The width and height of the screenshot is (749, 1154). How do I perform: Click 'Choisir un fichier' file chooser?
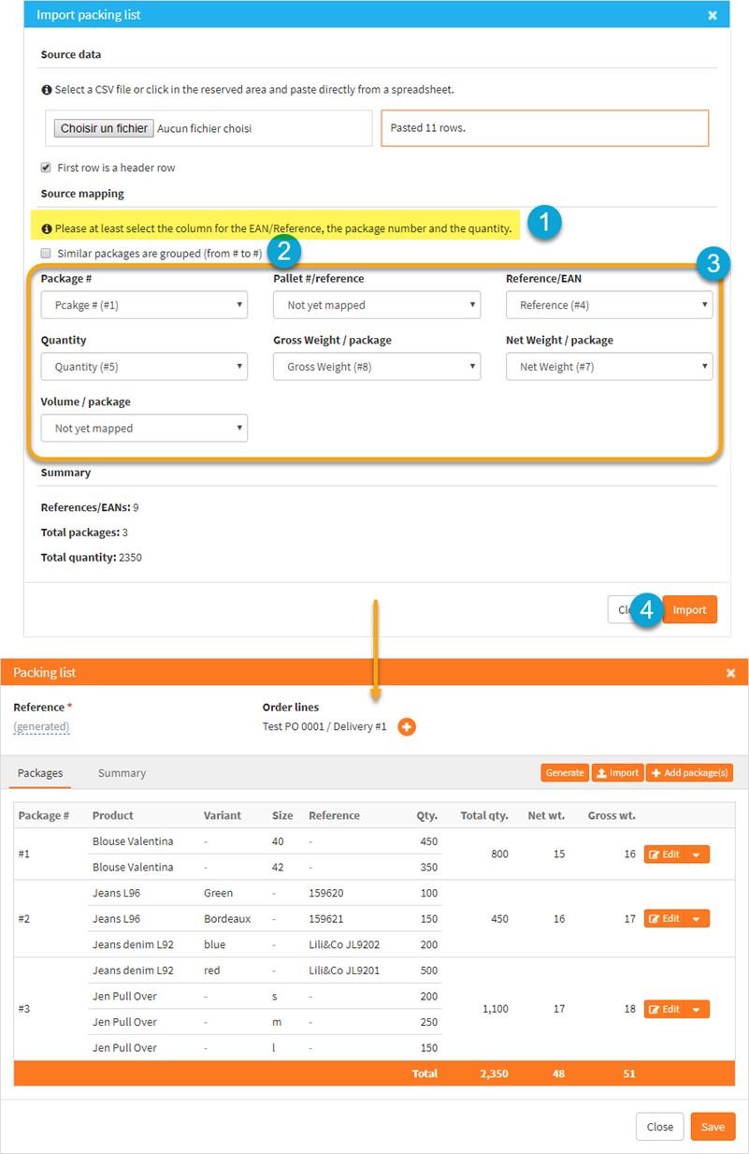(104, 128)
